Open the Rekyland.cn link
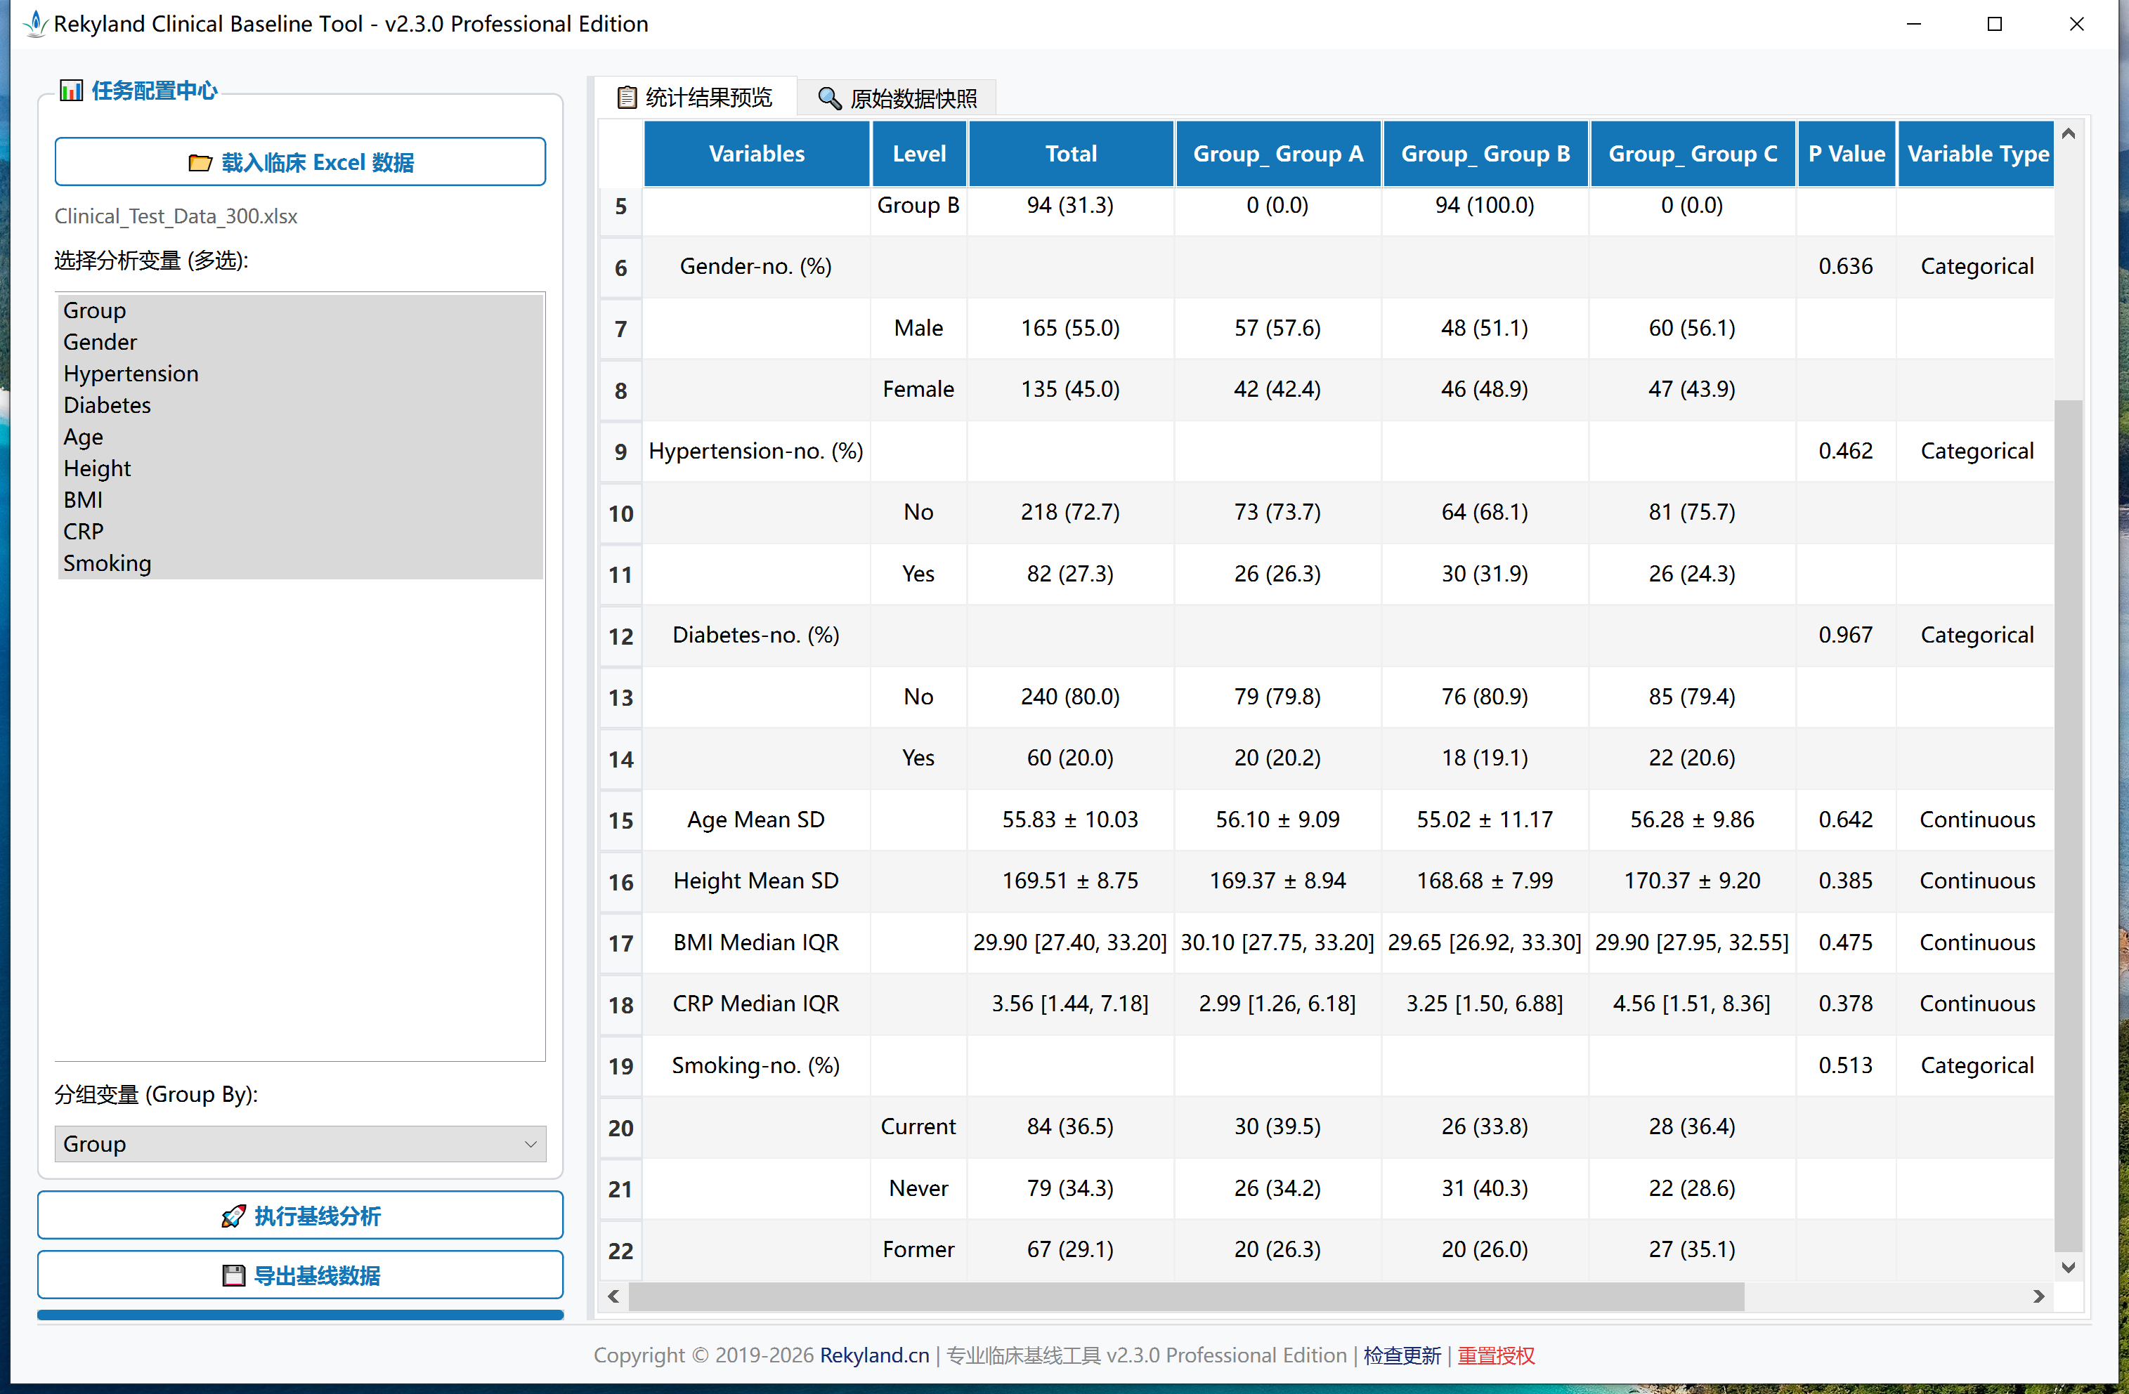Viewport: 2129px width, 1394px height. point(874,1355)
